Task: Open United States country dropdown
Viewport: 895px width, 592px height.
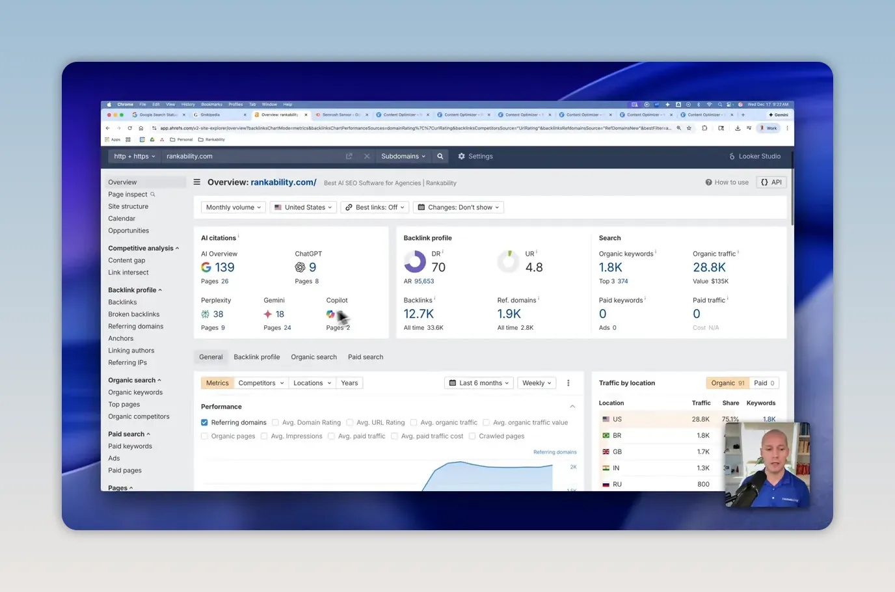Action: (x=303, y=208)
